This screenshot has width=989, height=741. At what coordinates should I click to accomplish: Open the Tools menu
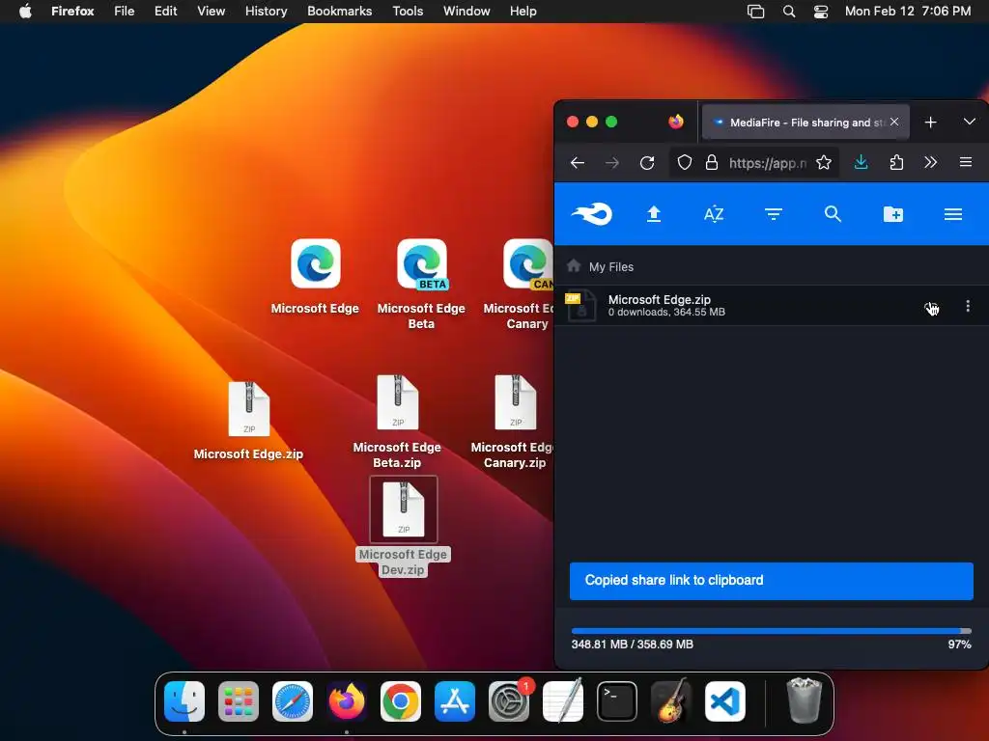point(408,11)
